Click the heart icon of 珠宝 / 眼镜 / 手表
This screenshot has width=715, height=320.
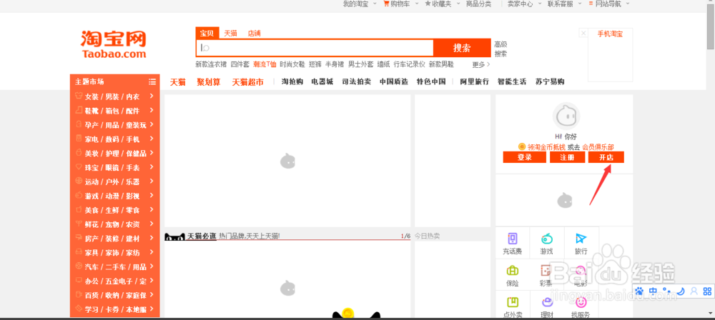[79, 167]
